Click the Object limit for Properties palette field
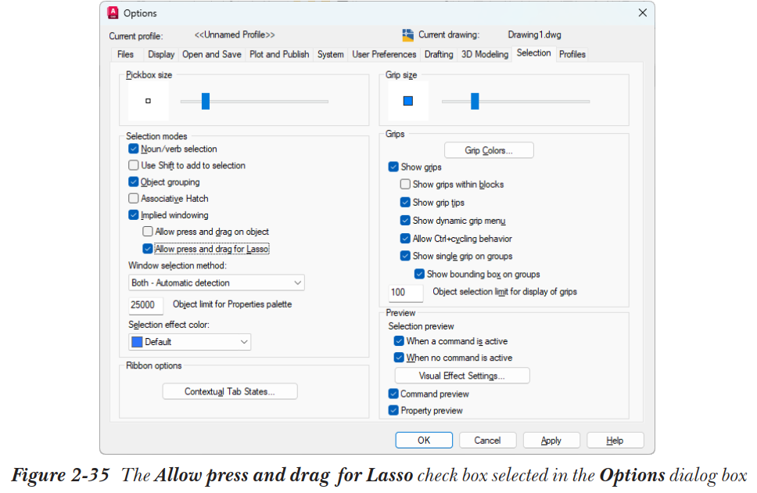757x493 pixels. (x=145, y=305)
